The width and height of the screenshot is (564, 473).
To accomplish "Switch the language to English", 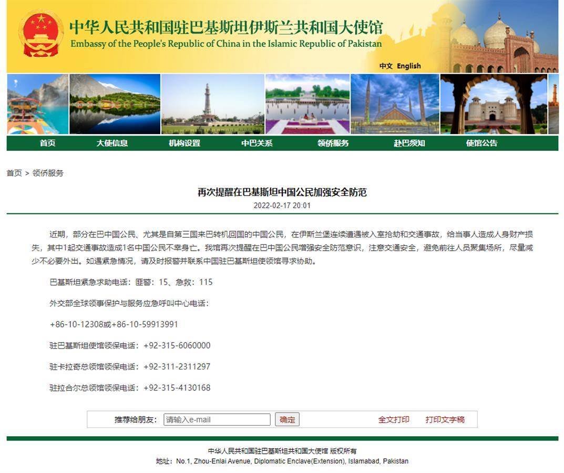I will tap(408, 66).
